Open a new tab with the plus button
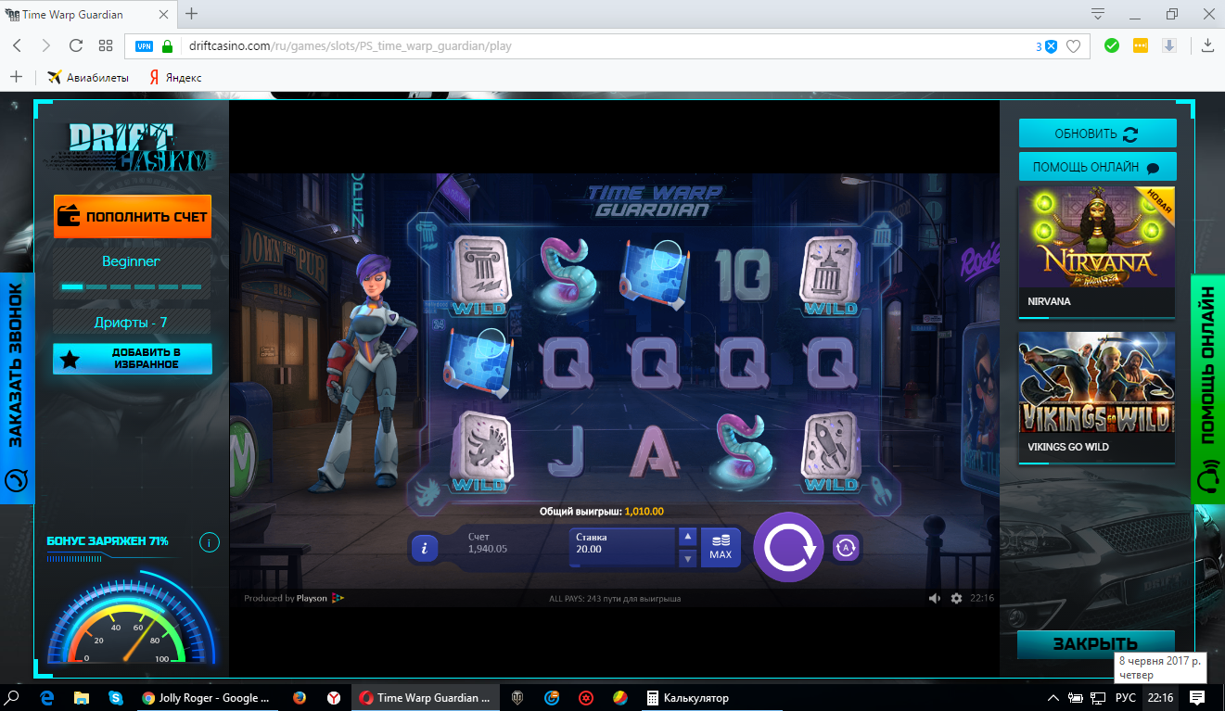 pos(192,14)
